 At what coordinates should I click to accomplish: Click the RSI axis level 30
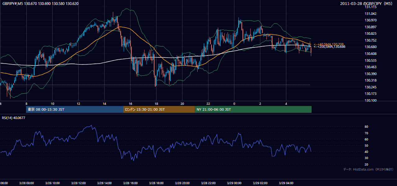(366, 158)
